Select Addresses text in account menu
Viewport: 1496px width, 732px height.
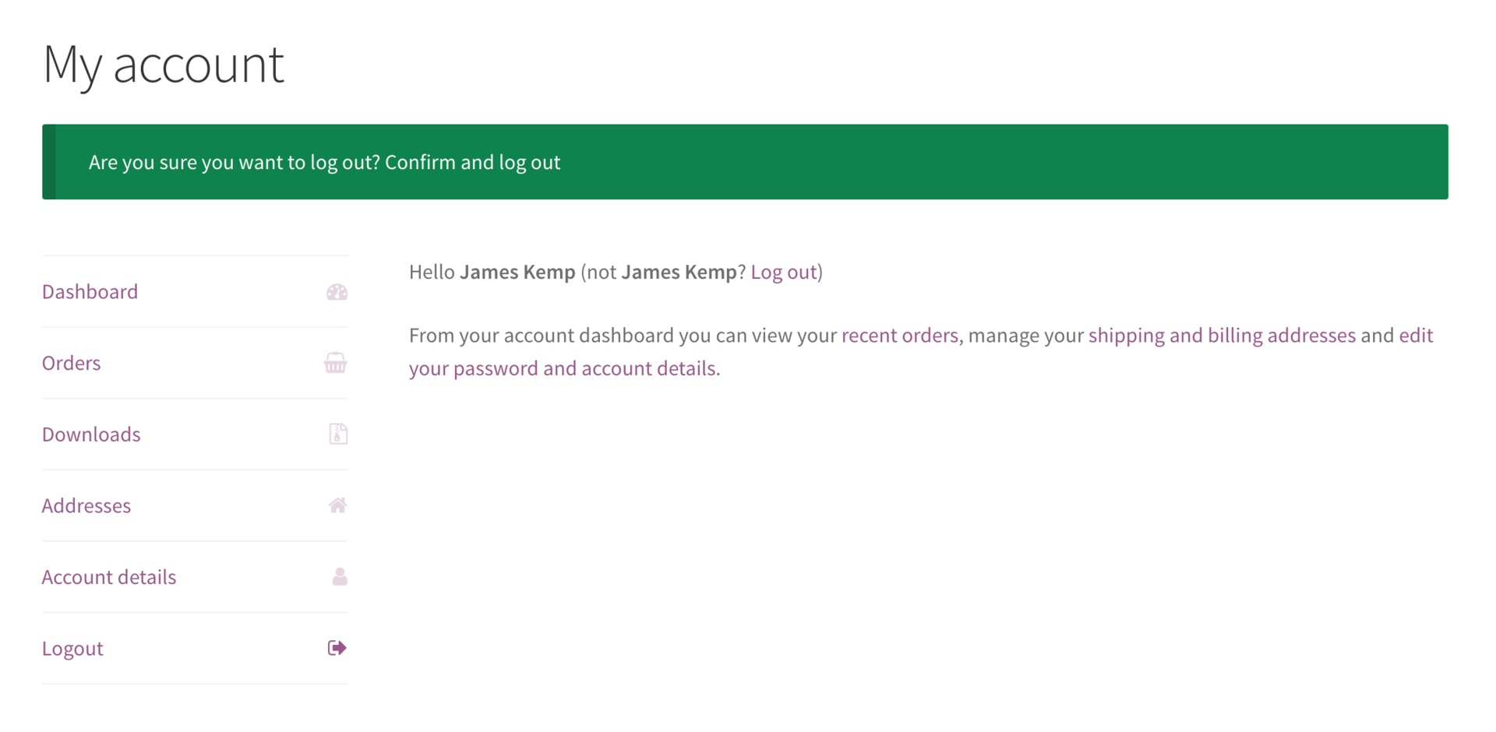pyautogui.click(x=86, y=506)
